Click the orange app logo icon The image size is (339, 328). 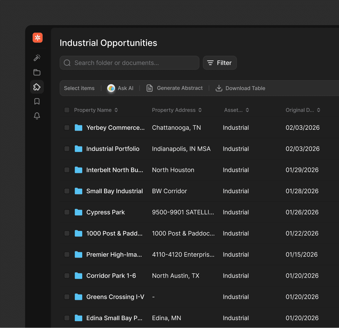38,38
